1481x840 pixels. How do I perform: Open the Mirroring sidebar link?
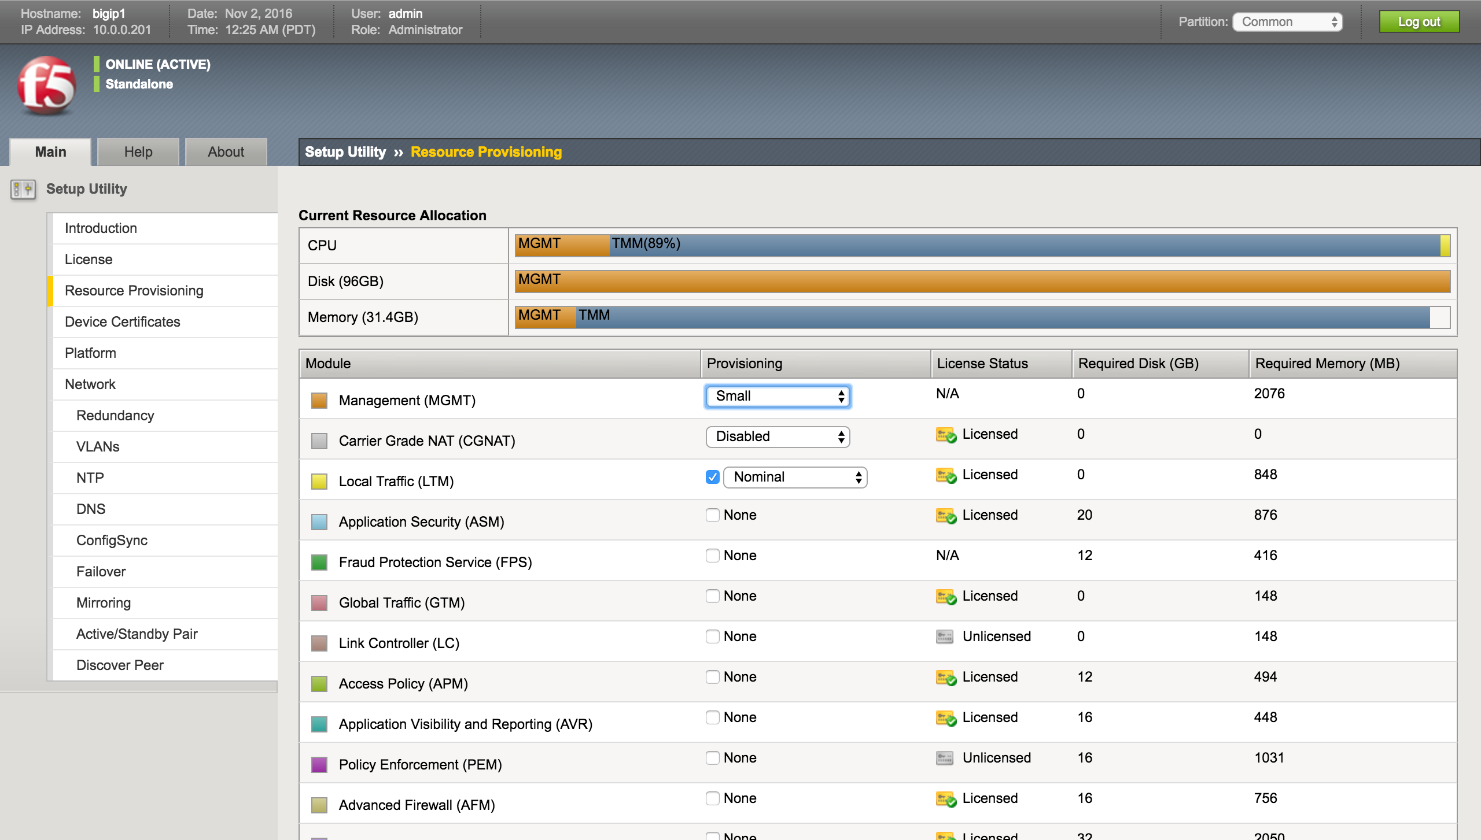(x=165, y=603)
